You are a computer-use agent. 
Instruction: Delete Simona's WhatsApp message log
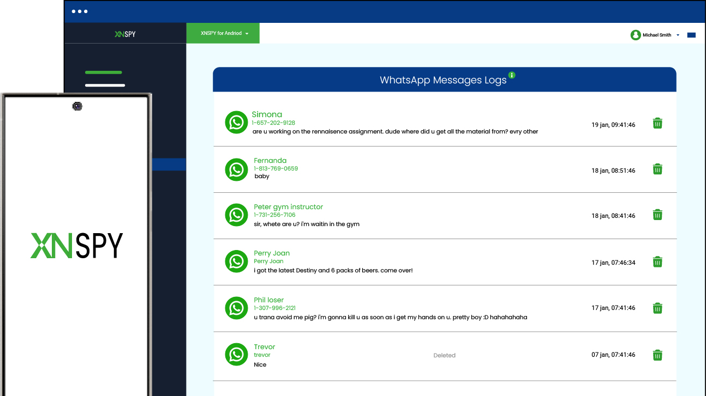(658, 124)
